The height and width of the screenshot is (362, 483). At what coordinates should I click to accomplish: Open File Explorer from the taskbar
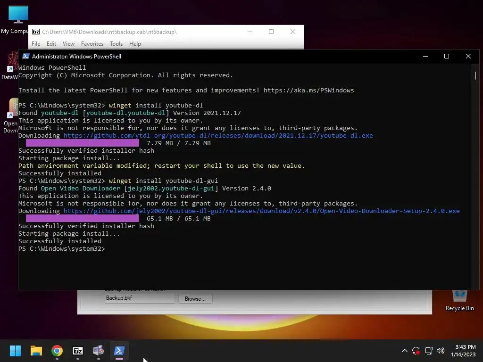tap(36, 351)
